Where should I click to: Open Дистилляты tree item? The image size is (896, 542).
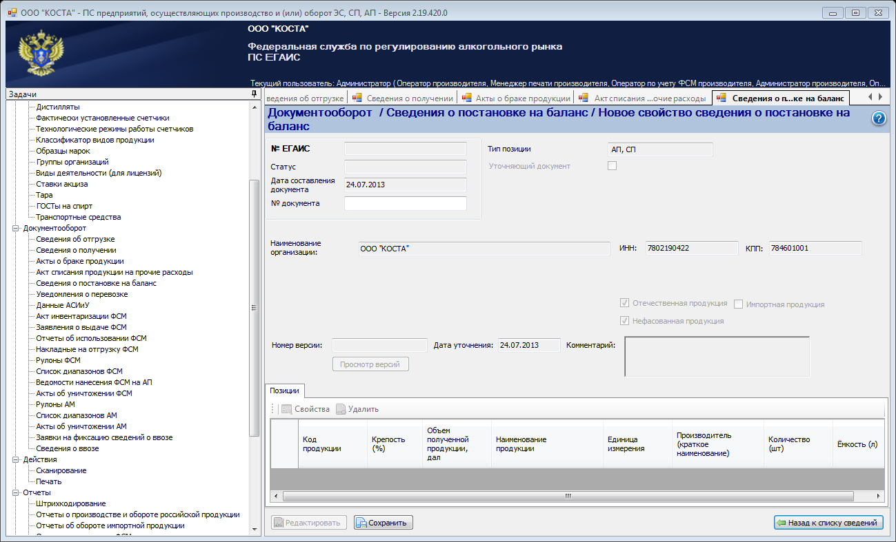(57, 107)
